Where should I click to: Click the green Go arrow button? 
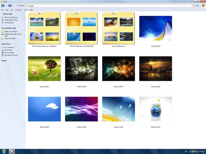(195, 6)
